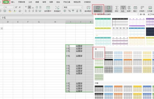The width and height of the screenshot is (154, 99).
Task: Open the Formulas (公式) ribbon tab
Action: [30, 2]
